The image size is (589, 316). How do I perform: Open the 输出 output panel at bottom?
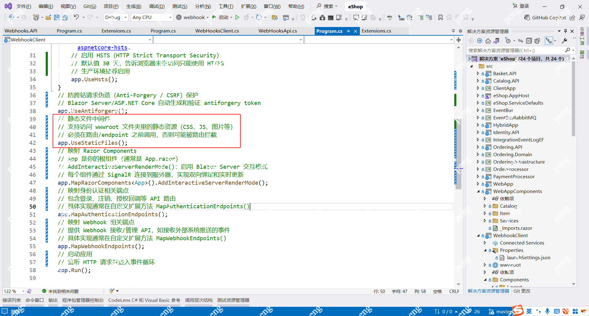(53, 300)
